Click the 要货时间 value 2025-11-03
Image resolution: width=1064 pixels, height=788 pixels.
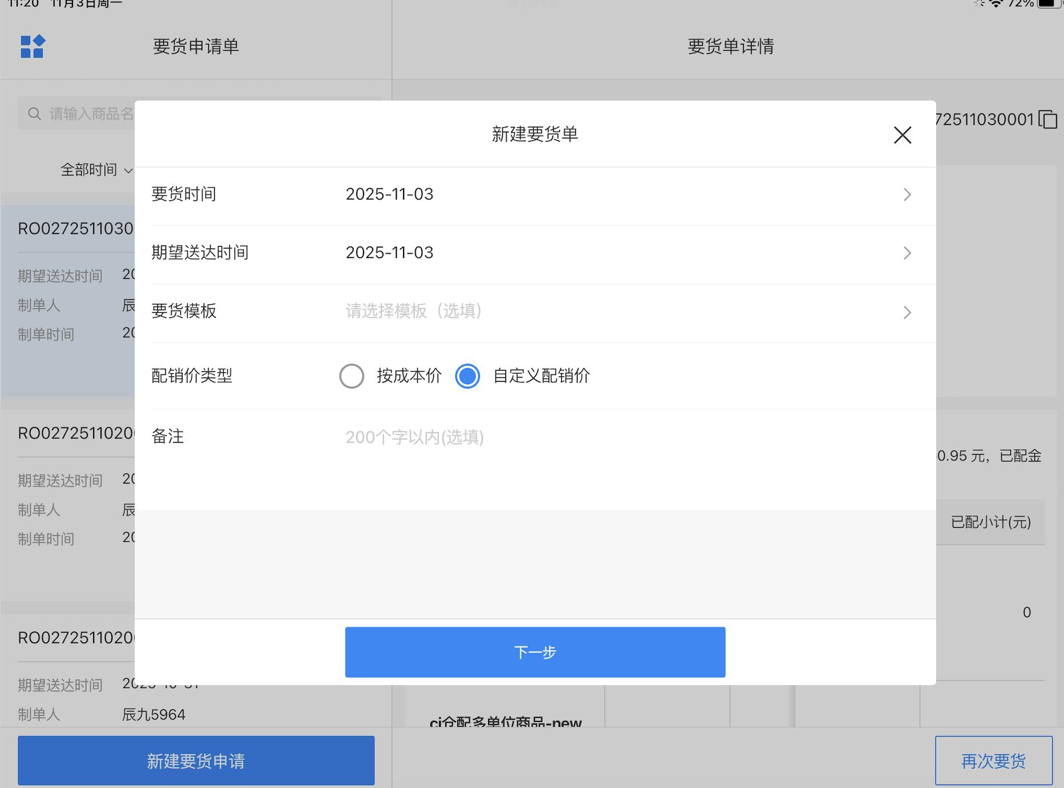click(389, 195)
